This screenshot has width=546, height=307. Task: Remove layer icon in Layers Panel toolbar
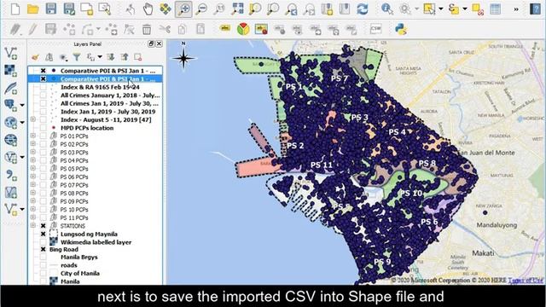[138, 57]
